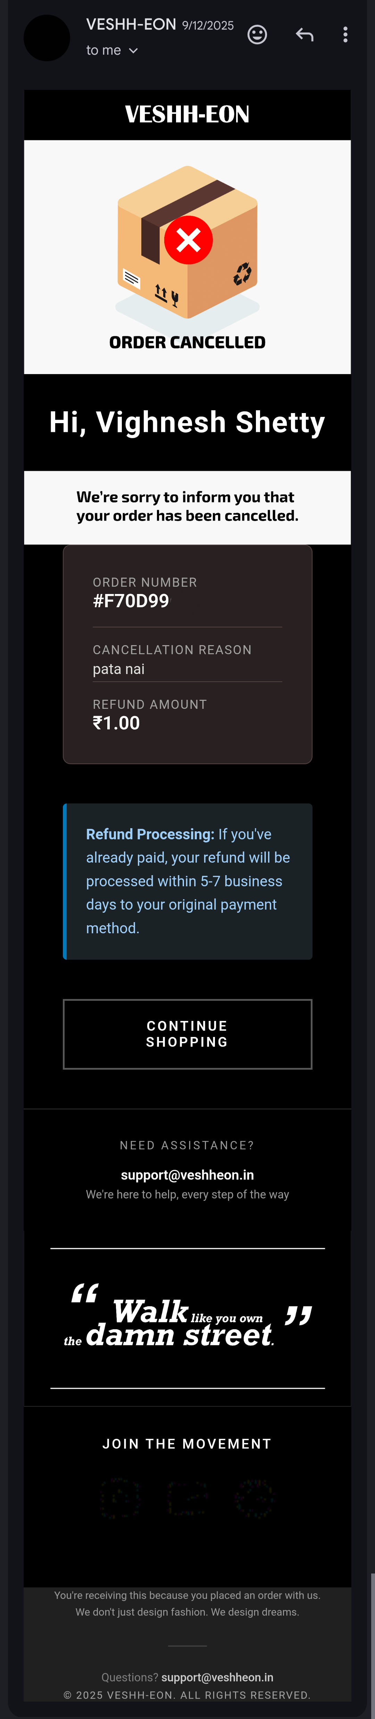Expand recipient details next to "to me"
This screenshot has height=1719, width=375.
(x=133, y=51)
